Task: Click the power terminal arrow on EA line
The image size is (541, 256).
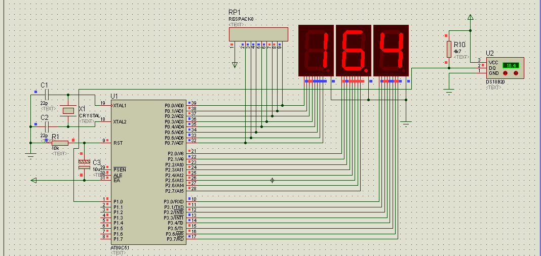Action: pyautogui.click(x=34, y=180)
